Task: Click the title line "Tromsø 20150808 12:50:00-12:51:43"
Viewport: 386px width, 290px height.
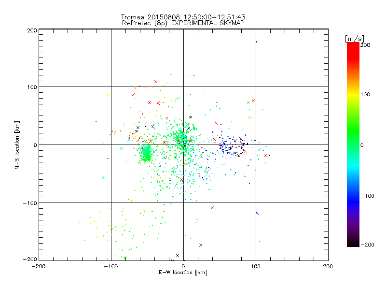Action: pyautogui.click(x=183, y=17)
